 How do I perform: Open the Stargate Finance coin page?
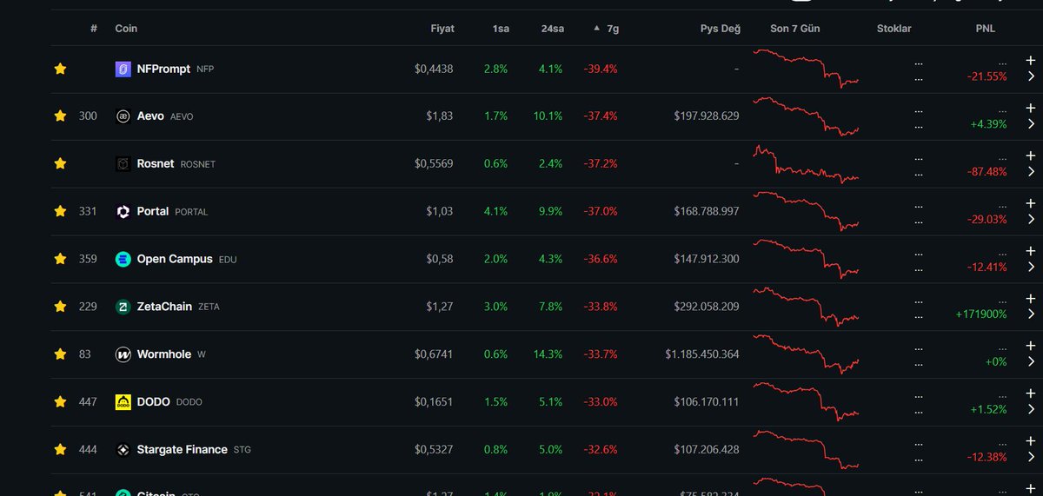183,449
